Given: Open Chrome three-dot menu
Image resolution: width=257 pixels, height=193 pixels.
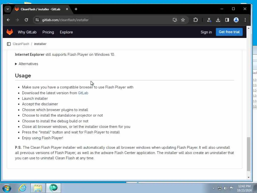Looking at the screenshot, I should click(245, 20).
